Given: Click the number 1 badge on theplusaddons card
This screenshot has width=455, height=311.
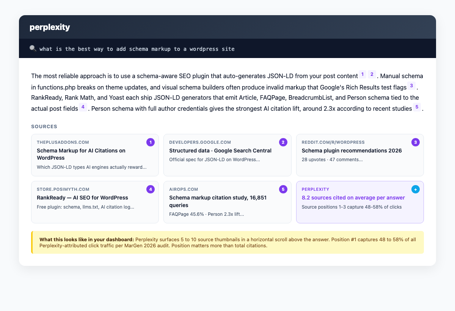Looking at the screenshot, I should [x=151, y=142].
